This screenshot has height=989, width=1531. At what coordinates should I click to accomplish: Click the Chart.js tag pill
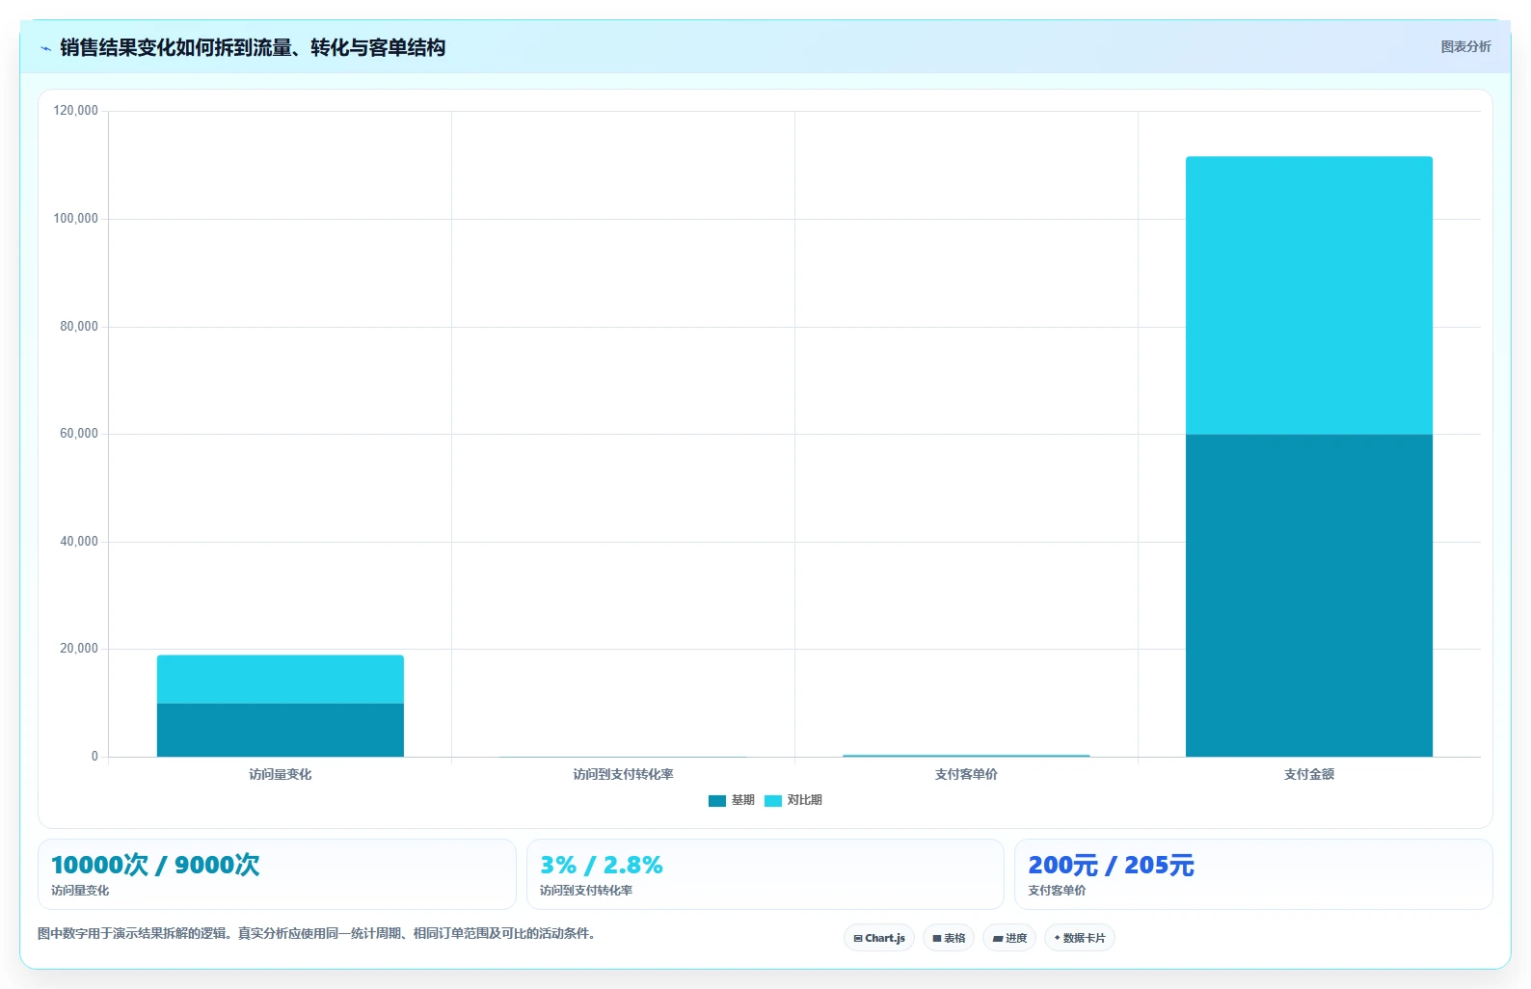[879, 938]
